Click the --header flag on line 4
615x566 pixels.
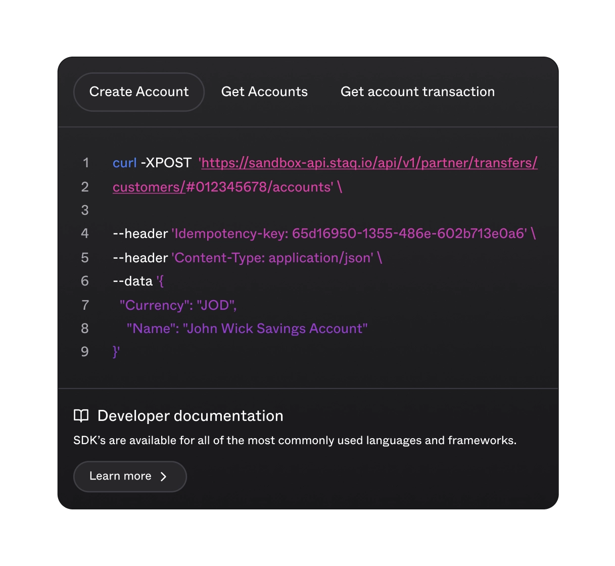(139, 233)
